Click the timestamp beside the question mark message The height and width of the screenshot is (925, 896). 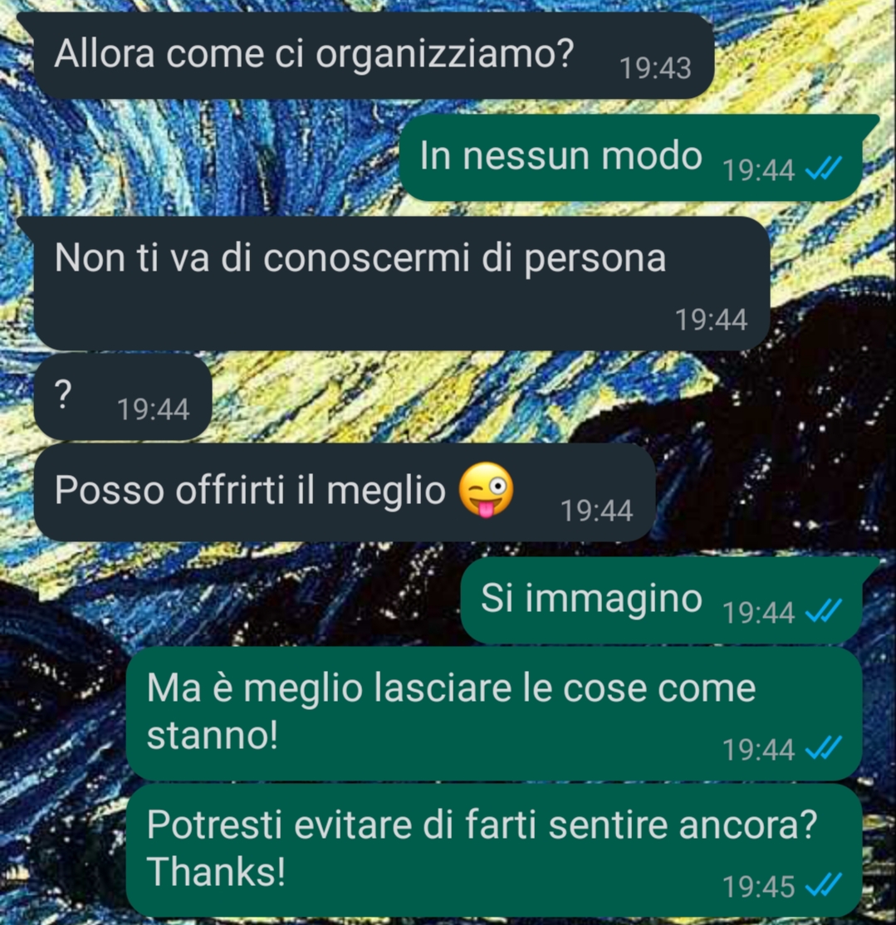pos(154,409)
